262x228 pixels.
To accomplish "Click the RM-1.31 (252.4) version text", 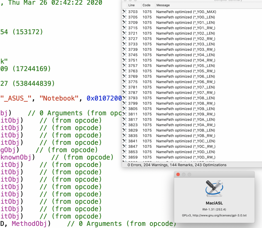I will tap(214, 209).
